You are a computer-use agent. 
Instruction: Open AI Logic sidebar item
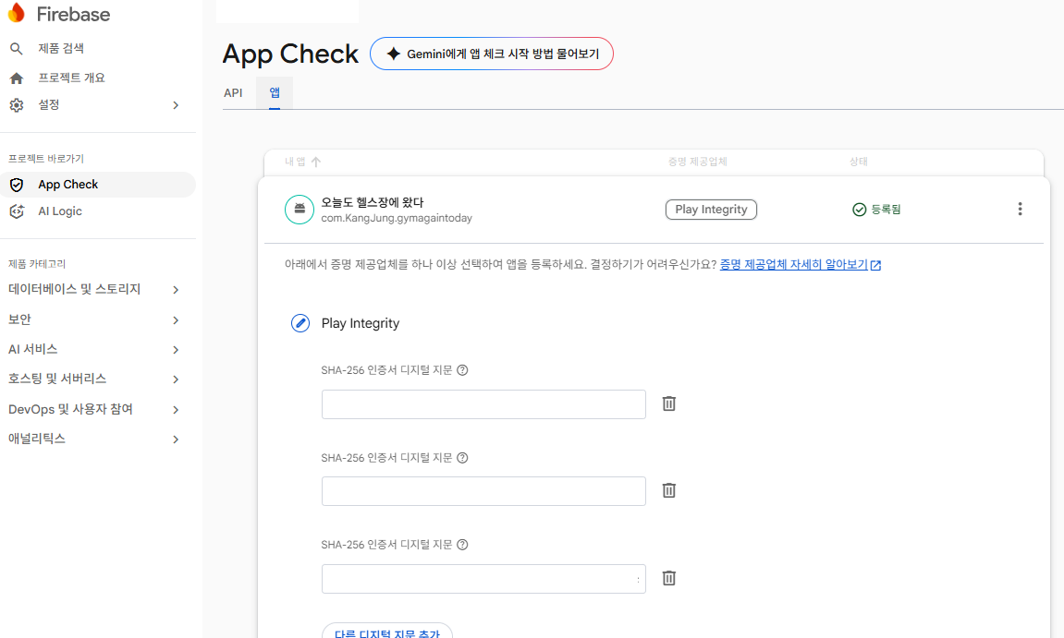click(x=60, y=211)
